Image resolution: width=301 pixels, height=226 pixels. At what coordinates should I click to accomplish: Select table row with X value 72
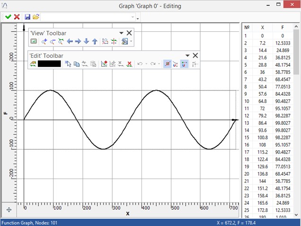coord(263,108)
